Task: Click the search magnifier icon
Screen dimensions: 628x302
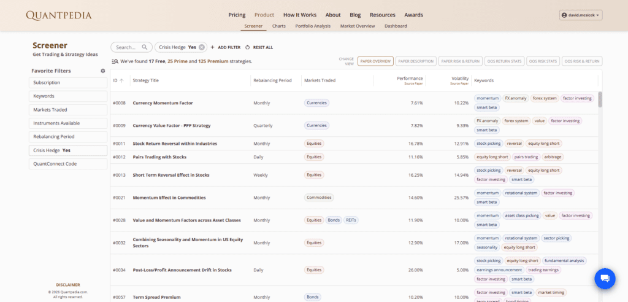Action: click(145, 47)
